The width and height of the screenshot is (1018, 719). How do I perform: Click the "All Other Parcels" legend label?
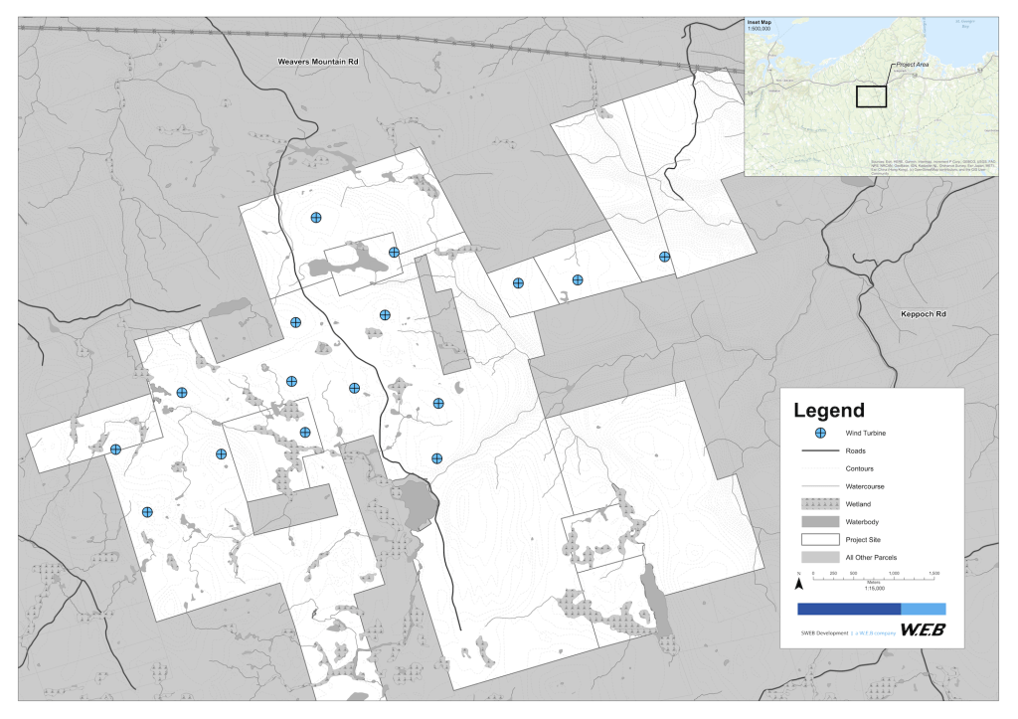click(x=871, y=557)
